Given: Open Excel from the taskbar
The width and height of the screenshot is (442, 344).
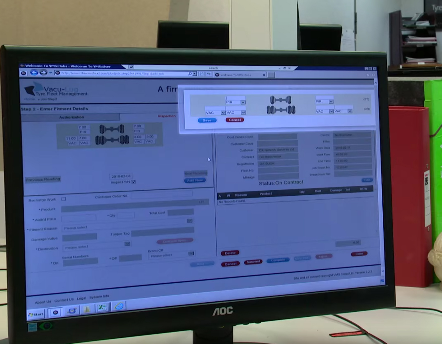Looking at the screenshot, I should (x=102, y=307).
